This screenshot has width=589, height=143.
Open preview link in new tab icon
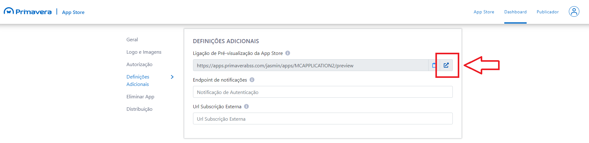pyautogui.click(x=446, y=65)
